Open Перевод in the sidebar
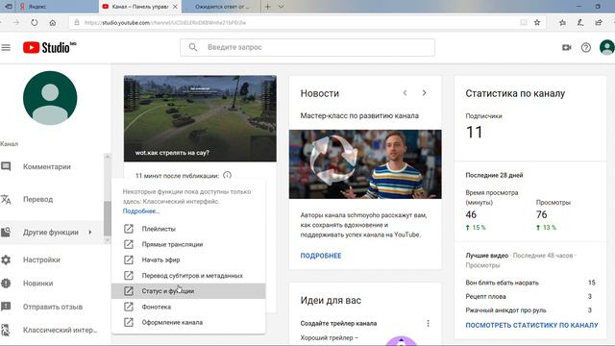 [x=37, y=199]
